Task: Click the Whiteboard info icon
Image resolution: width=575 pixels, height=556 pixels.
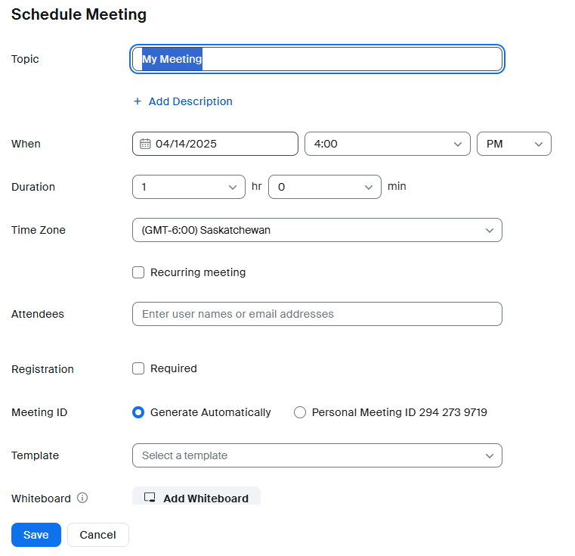Action: [82, 498]
